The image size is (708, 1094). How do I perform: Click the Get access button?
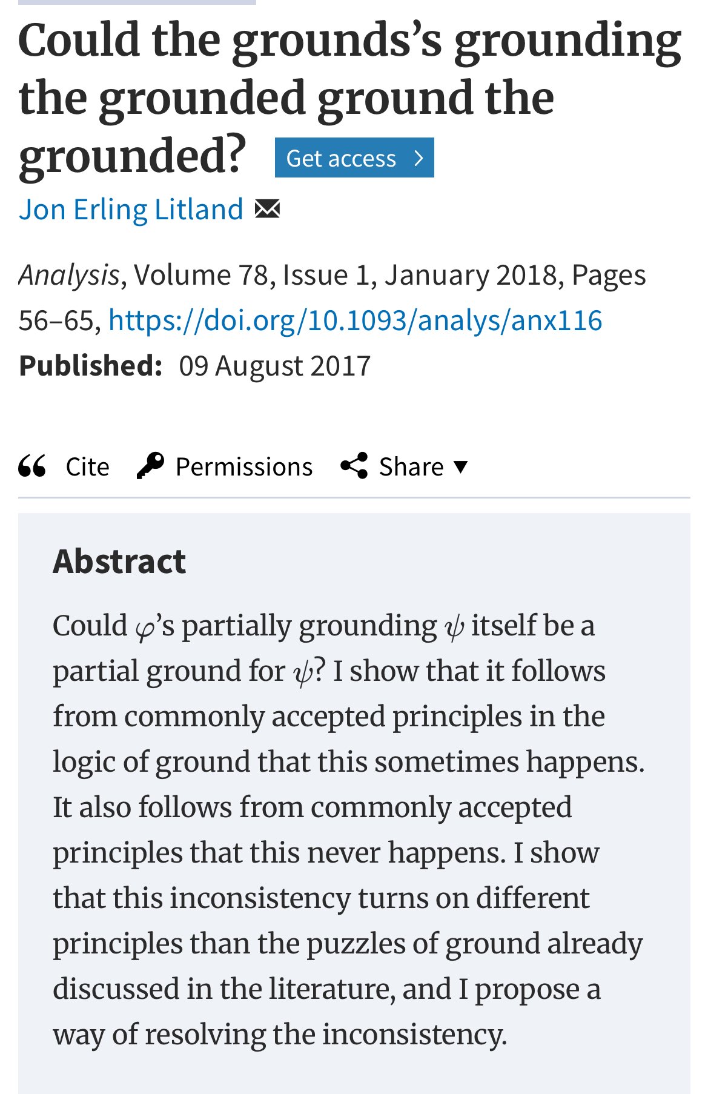click(x=354, y=158)
